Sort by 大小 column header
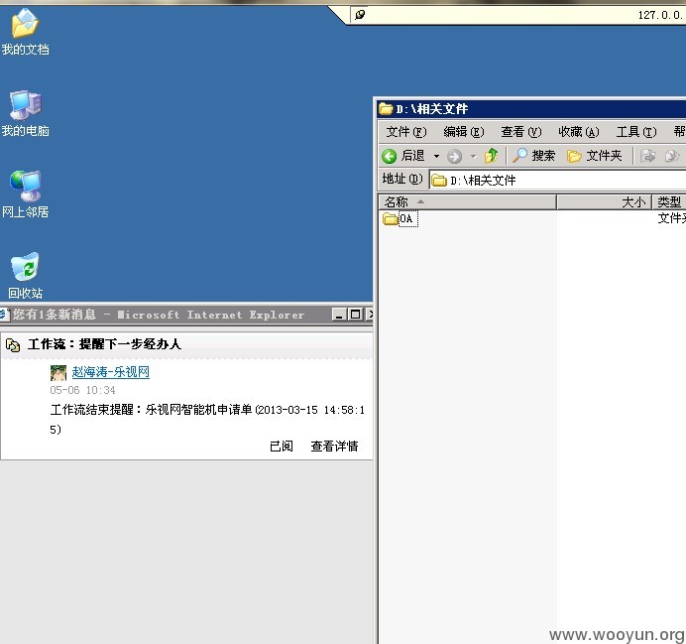Image resolution: width=686 pixels, height=644 pixels. coord(604,201)
